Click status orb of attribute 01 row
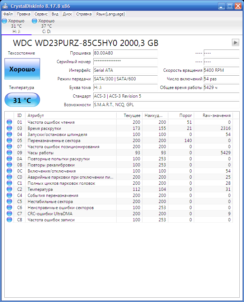244x302 pixels. 9,122
